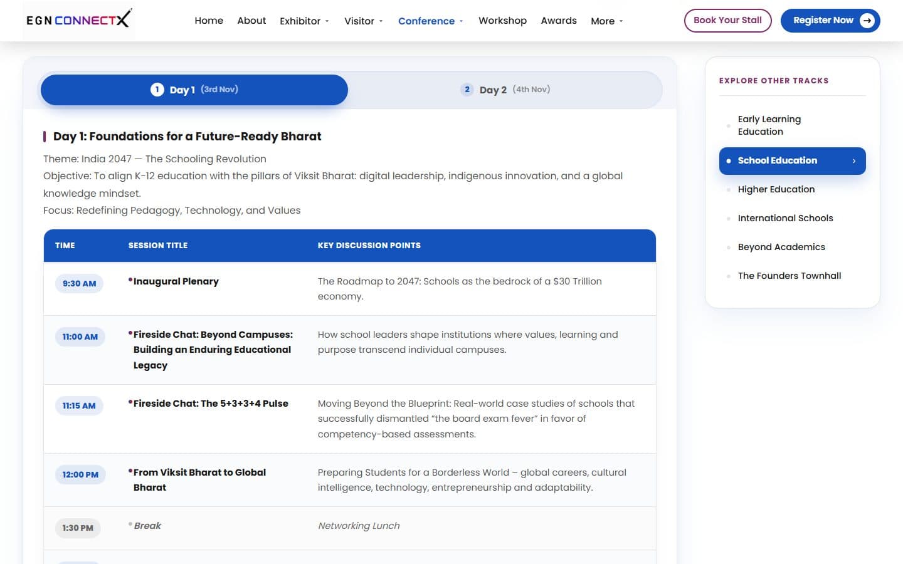903x564 pixels.
Task: Click the EGN ConnectX logo
Action: click(79, 20)
